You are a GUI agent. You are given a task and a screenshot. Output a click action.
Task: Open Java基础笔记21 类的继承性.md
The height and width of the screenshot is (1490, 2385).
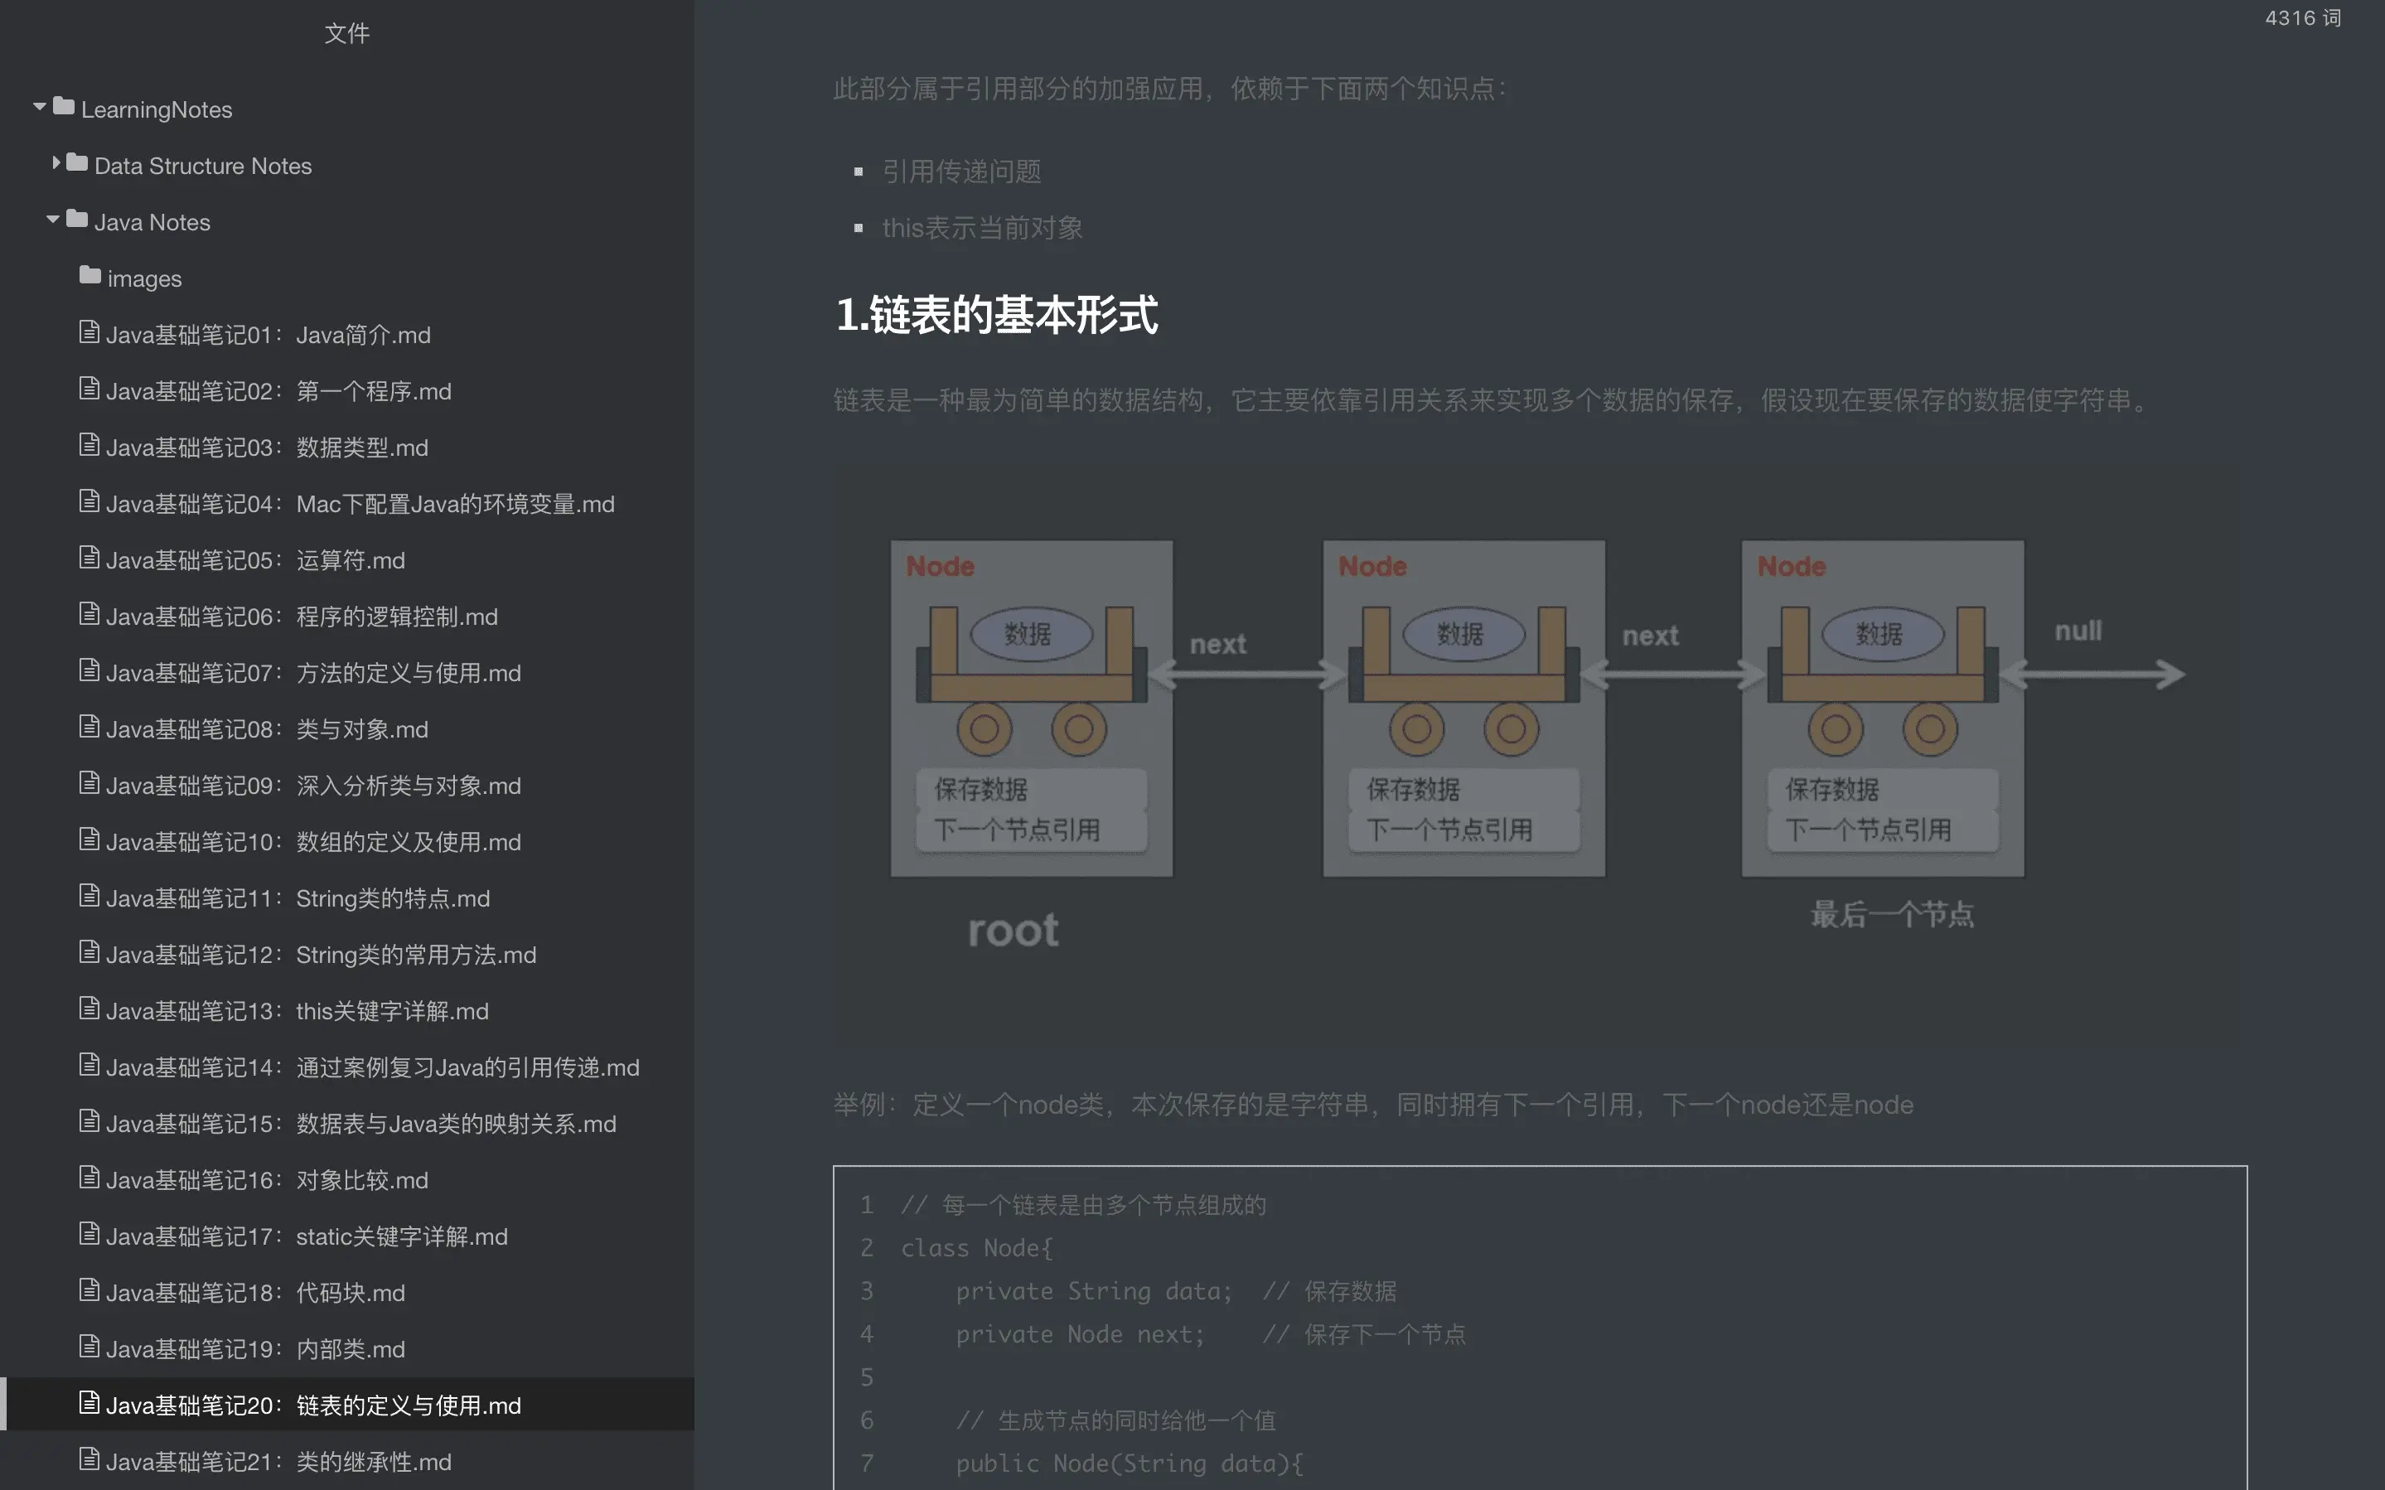[x=278, y=1462]
